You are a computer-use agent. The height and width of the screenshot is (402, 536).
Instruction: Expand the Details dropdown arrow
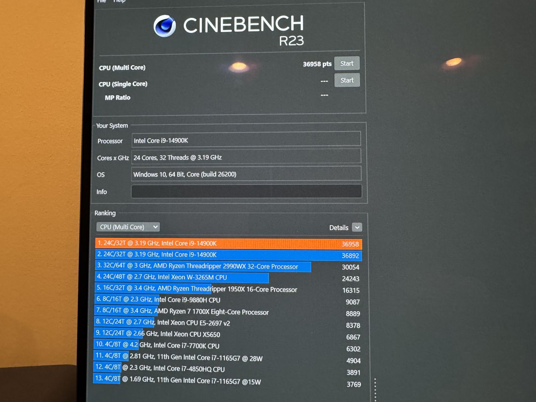click(x=357, y=227)
